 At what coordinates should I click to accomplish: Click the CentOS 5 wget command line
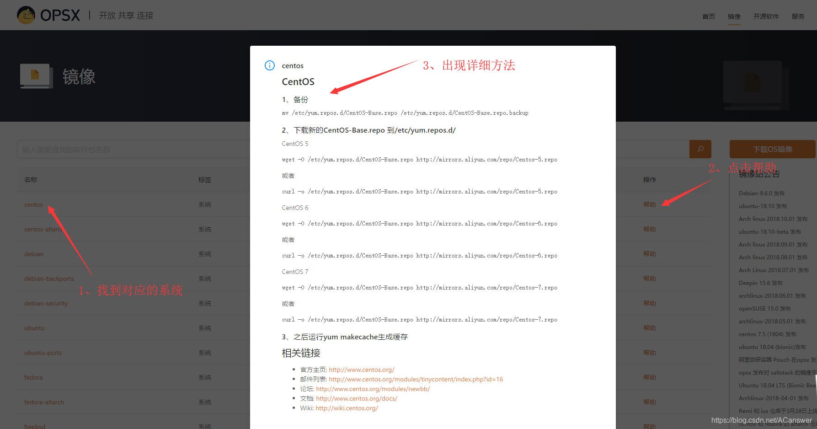coord(419,160)
